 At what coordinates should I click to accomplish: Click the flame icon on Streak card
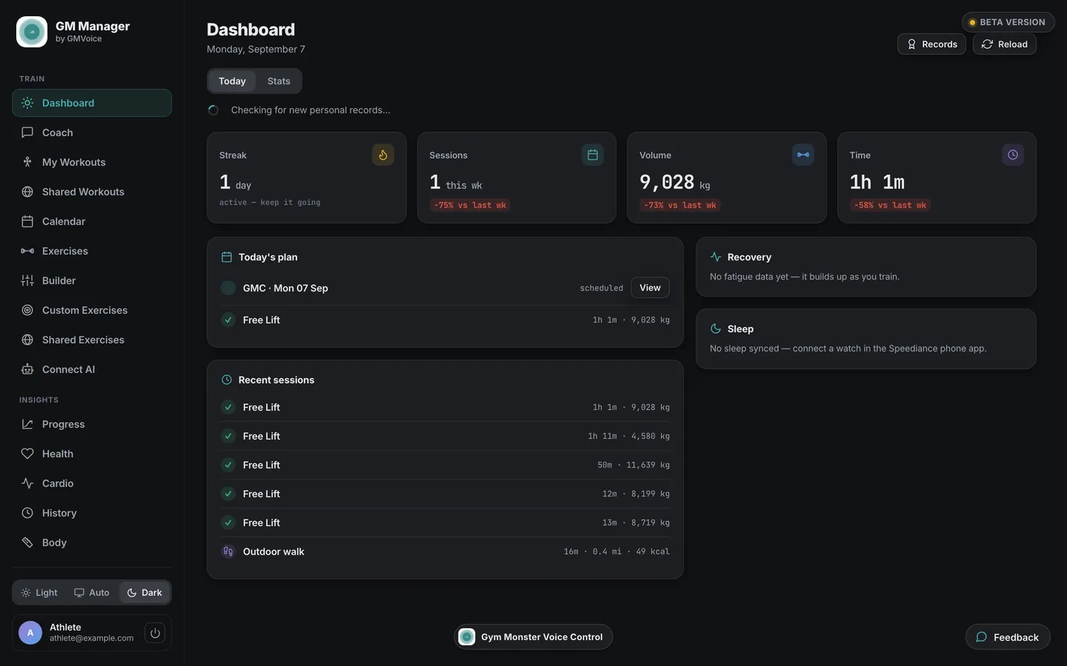point(383,155)
